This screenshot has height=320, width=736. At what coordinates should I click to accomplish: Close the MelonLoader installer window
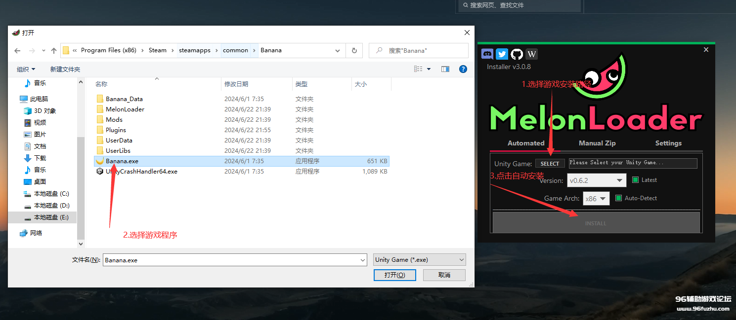(x=706, y=49)
